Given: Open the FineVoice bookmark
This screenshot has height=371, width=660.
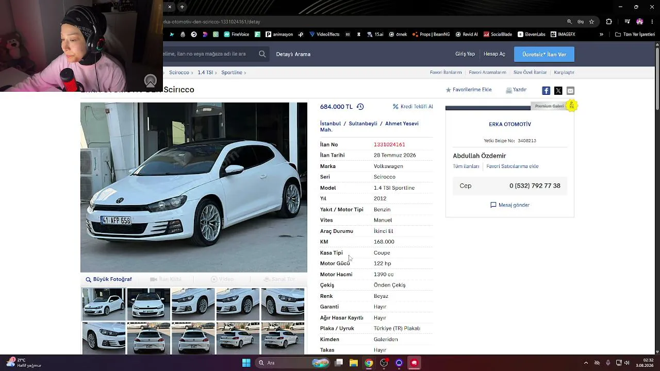Looking at the screenshot, I should [237, 35].
